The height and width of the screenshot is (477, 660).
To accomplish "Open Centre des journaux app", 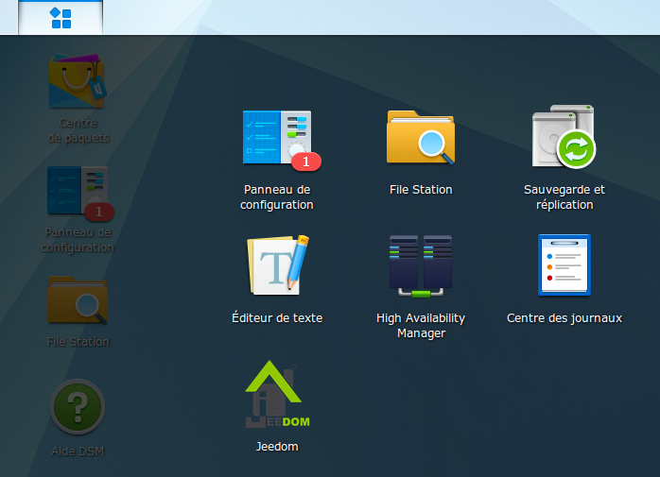I will (x=564, y=265).
